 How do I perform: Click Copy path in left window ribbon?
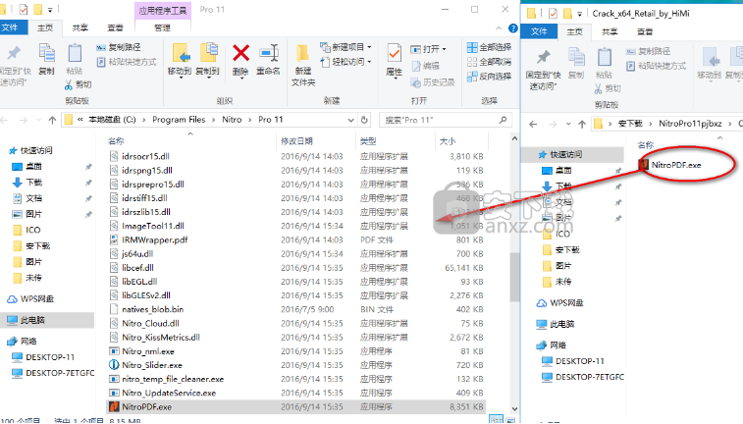pyautogui.click(x=119, y=47)
